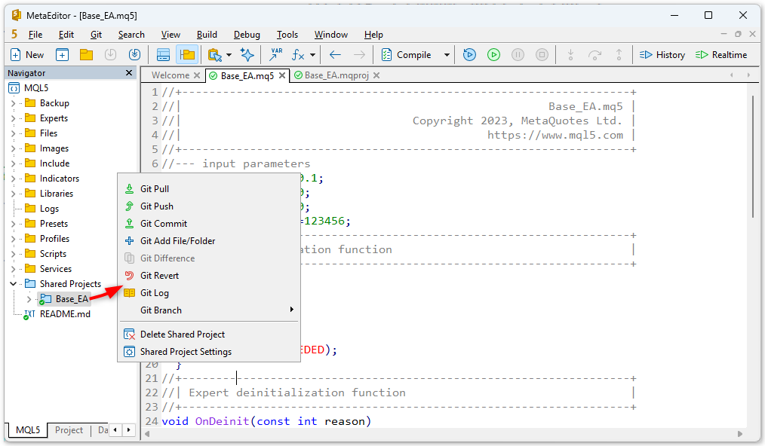765x446 pixels.
Task: Expand the Include folder
Action: pos(13,163)
